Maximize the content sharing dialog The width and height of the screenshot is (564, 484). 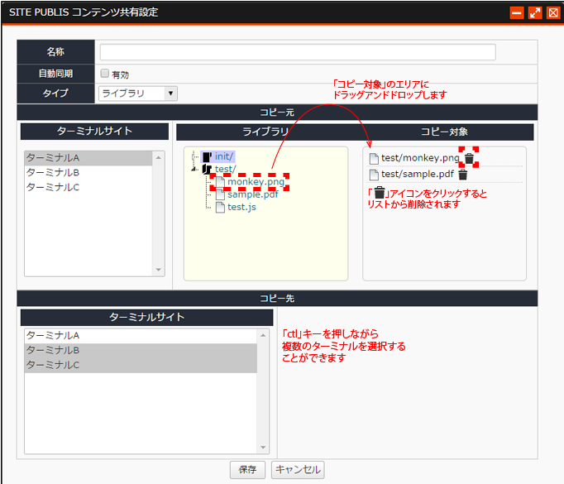pos(535,13)
